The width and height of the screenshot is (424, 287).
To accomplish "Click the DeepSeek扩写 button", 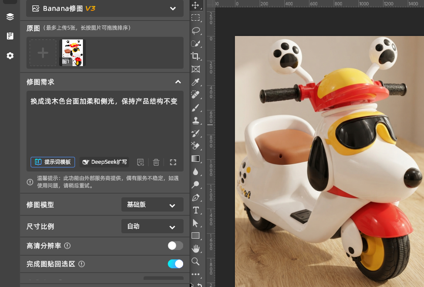I will (x=104, y=162).
